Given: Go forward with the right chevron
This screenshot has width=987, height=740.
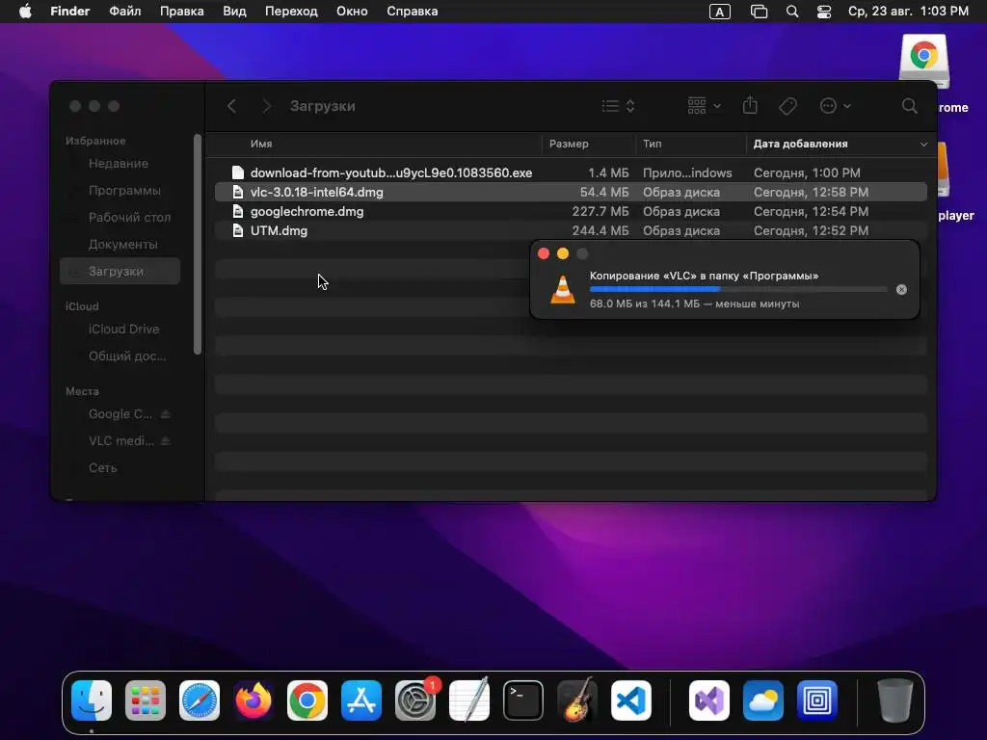Looking at the screenshot, I should click(x=266, y=106).
